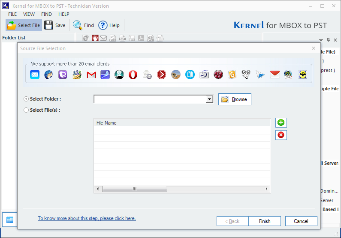Screen dimensions: 341x238
Task: Click the Help toolbar button
Action: (109, 25)
